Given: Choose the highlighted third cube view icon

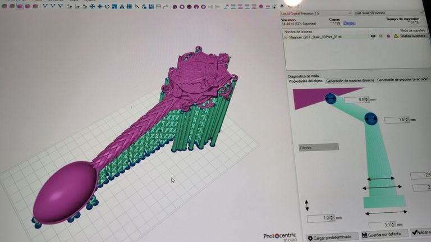Looking at the screenshot, I should pyautogui.click(x=20, y=6).
